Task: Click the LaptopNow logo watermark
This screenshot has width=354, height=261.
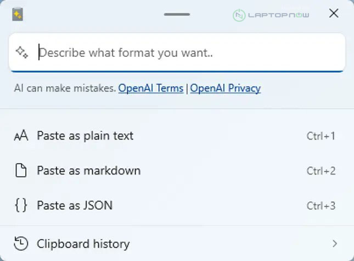Action: [271, 15]
